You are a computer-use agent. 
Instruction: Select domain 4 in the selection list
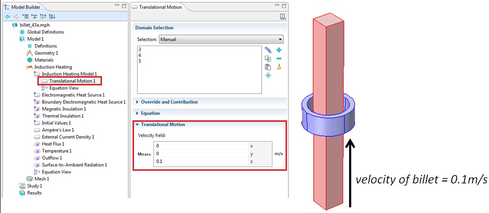[140, 55]
